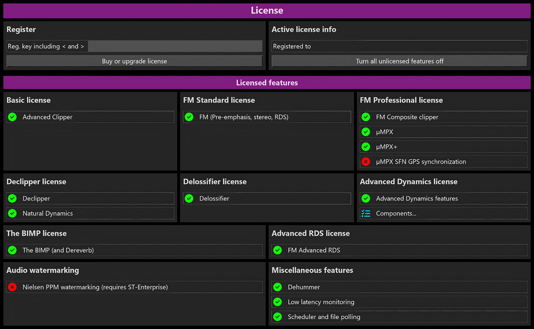Click the green check icon for FM Composite clipper
534x329 pixels.
point(366,117)
